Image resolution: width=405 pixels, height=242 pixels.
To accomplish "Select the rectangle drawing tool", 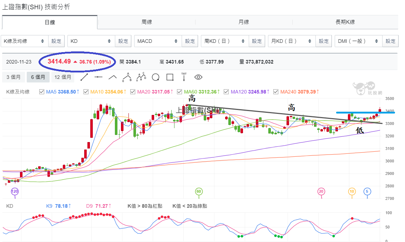I will [x=170, y=77].
